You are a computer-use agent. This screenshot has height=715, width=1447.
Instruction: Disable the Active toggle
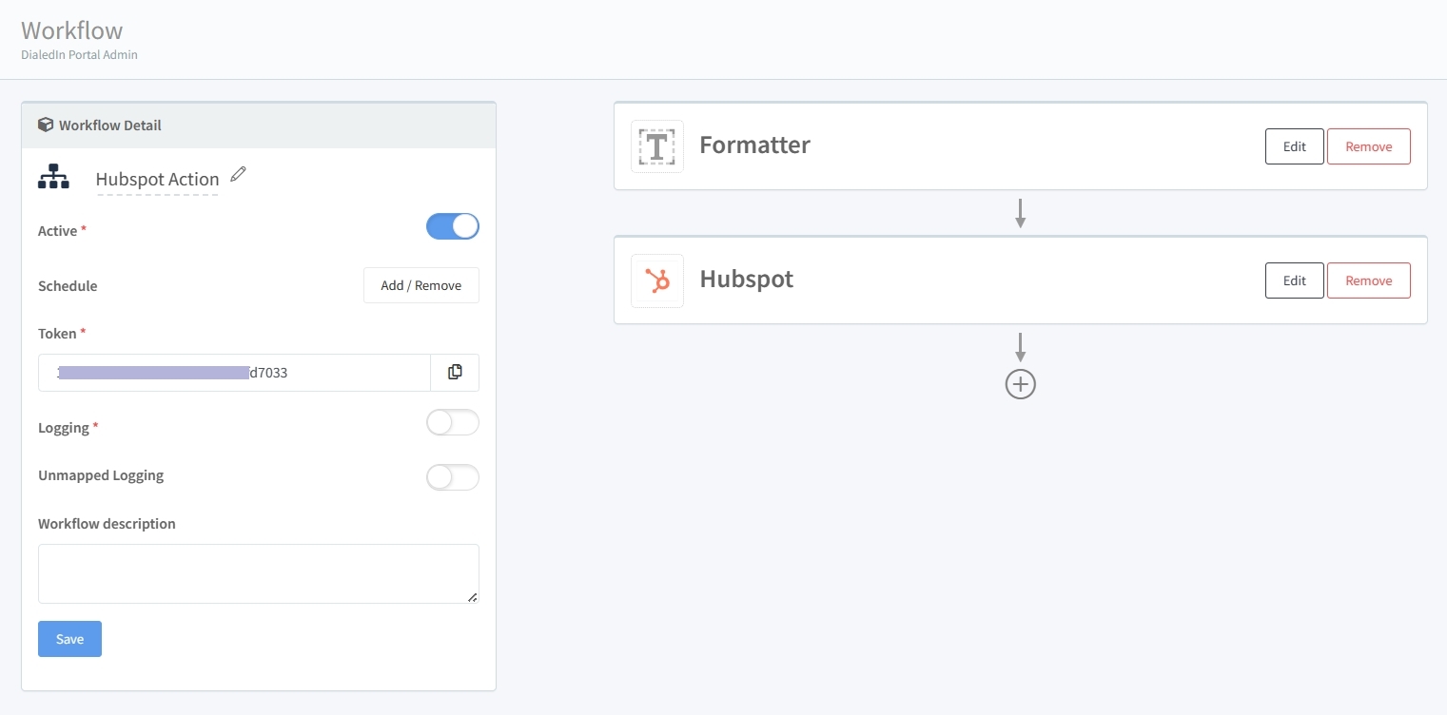pyautogui.click(x=452, y=226)
